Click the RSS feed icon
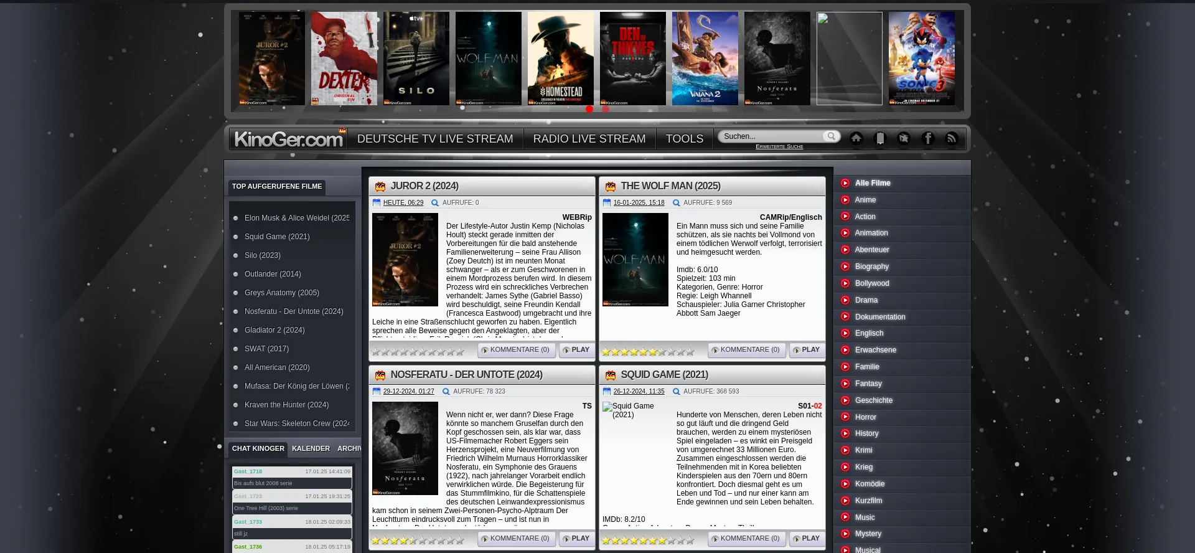 coord(952,138)
